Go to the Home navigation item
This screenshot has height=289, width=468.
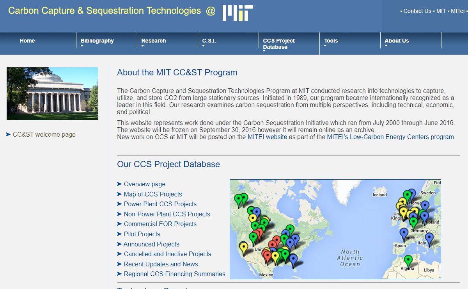point(27,41)
